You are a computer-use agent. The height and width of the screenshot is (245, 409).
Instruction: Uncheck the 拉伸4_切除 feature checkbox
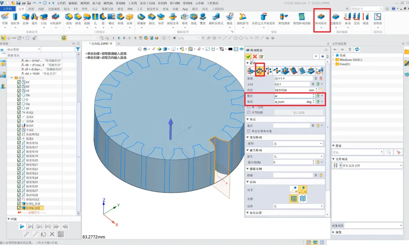click(x=19, y=208)
